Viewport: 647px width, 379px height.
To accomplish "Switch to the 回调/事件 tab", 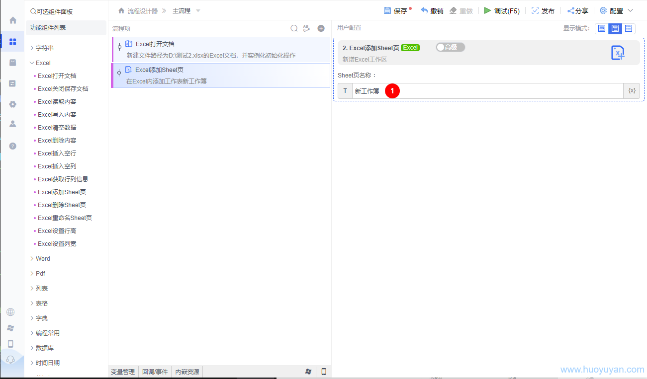I will click(x=155, y=372).
